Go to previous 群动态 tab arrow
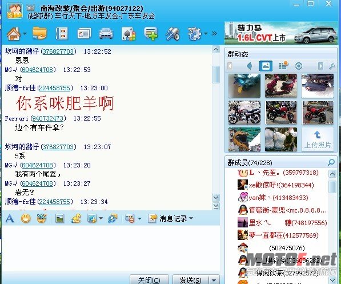341x284 pixels. click(230, 66)
